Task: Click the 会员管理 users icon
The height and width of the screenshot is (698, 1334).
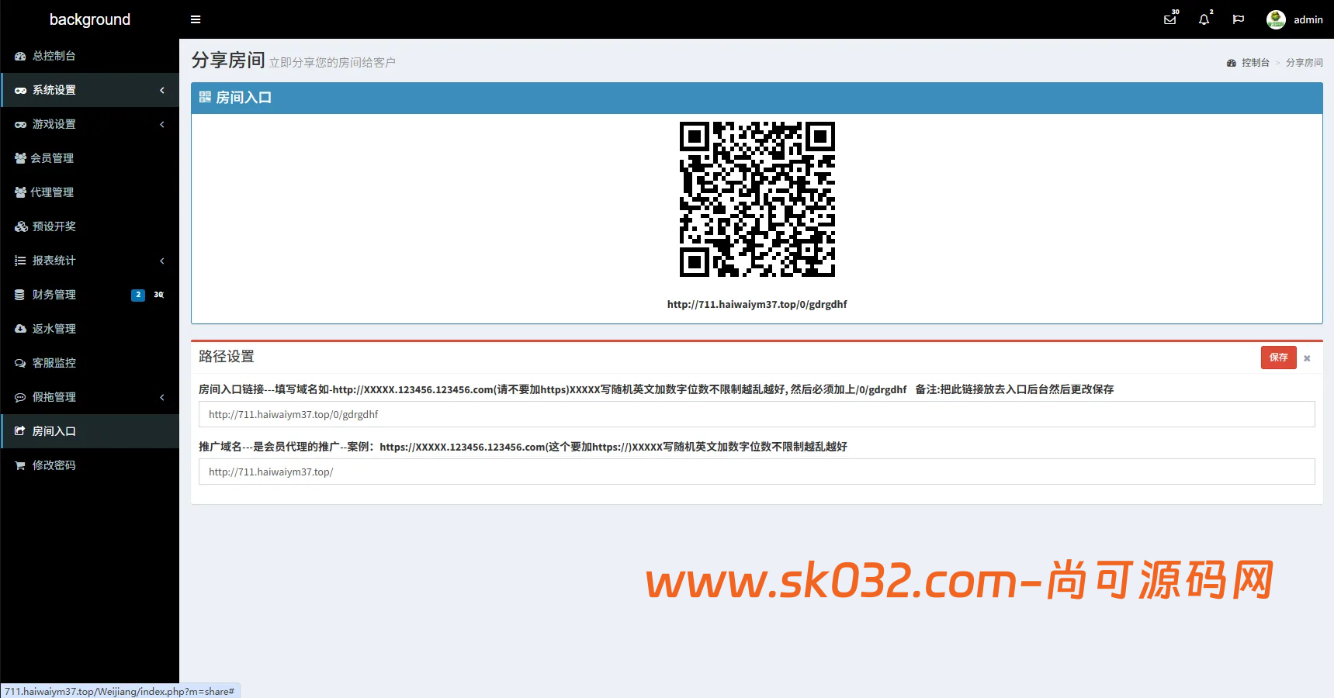Action: tap(20, 158)
